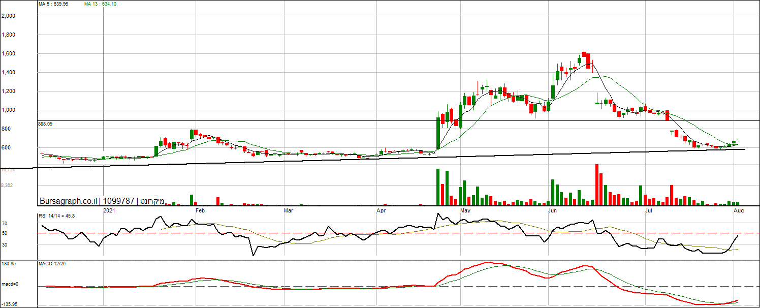Viewport: 760px width, 308px height.
Task: Open the Bursagraph.co.il watermark link
Action: [x=68, y=201]
